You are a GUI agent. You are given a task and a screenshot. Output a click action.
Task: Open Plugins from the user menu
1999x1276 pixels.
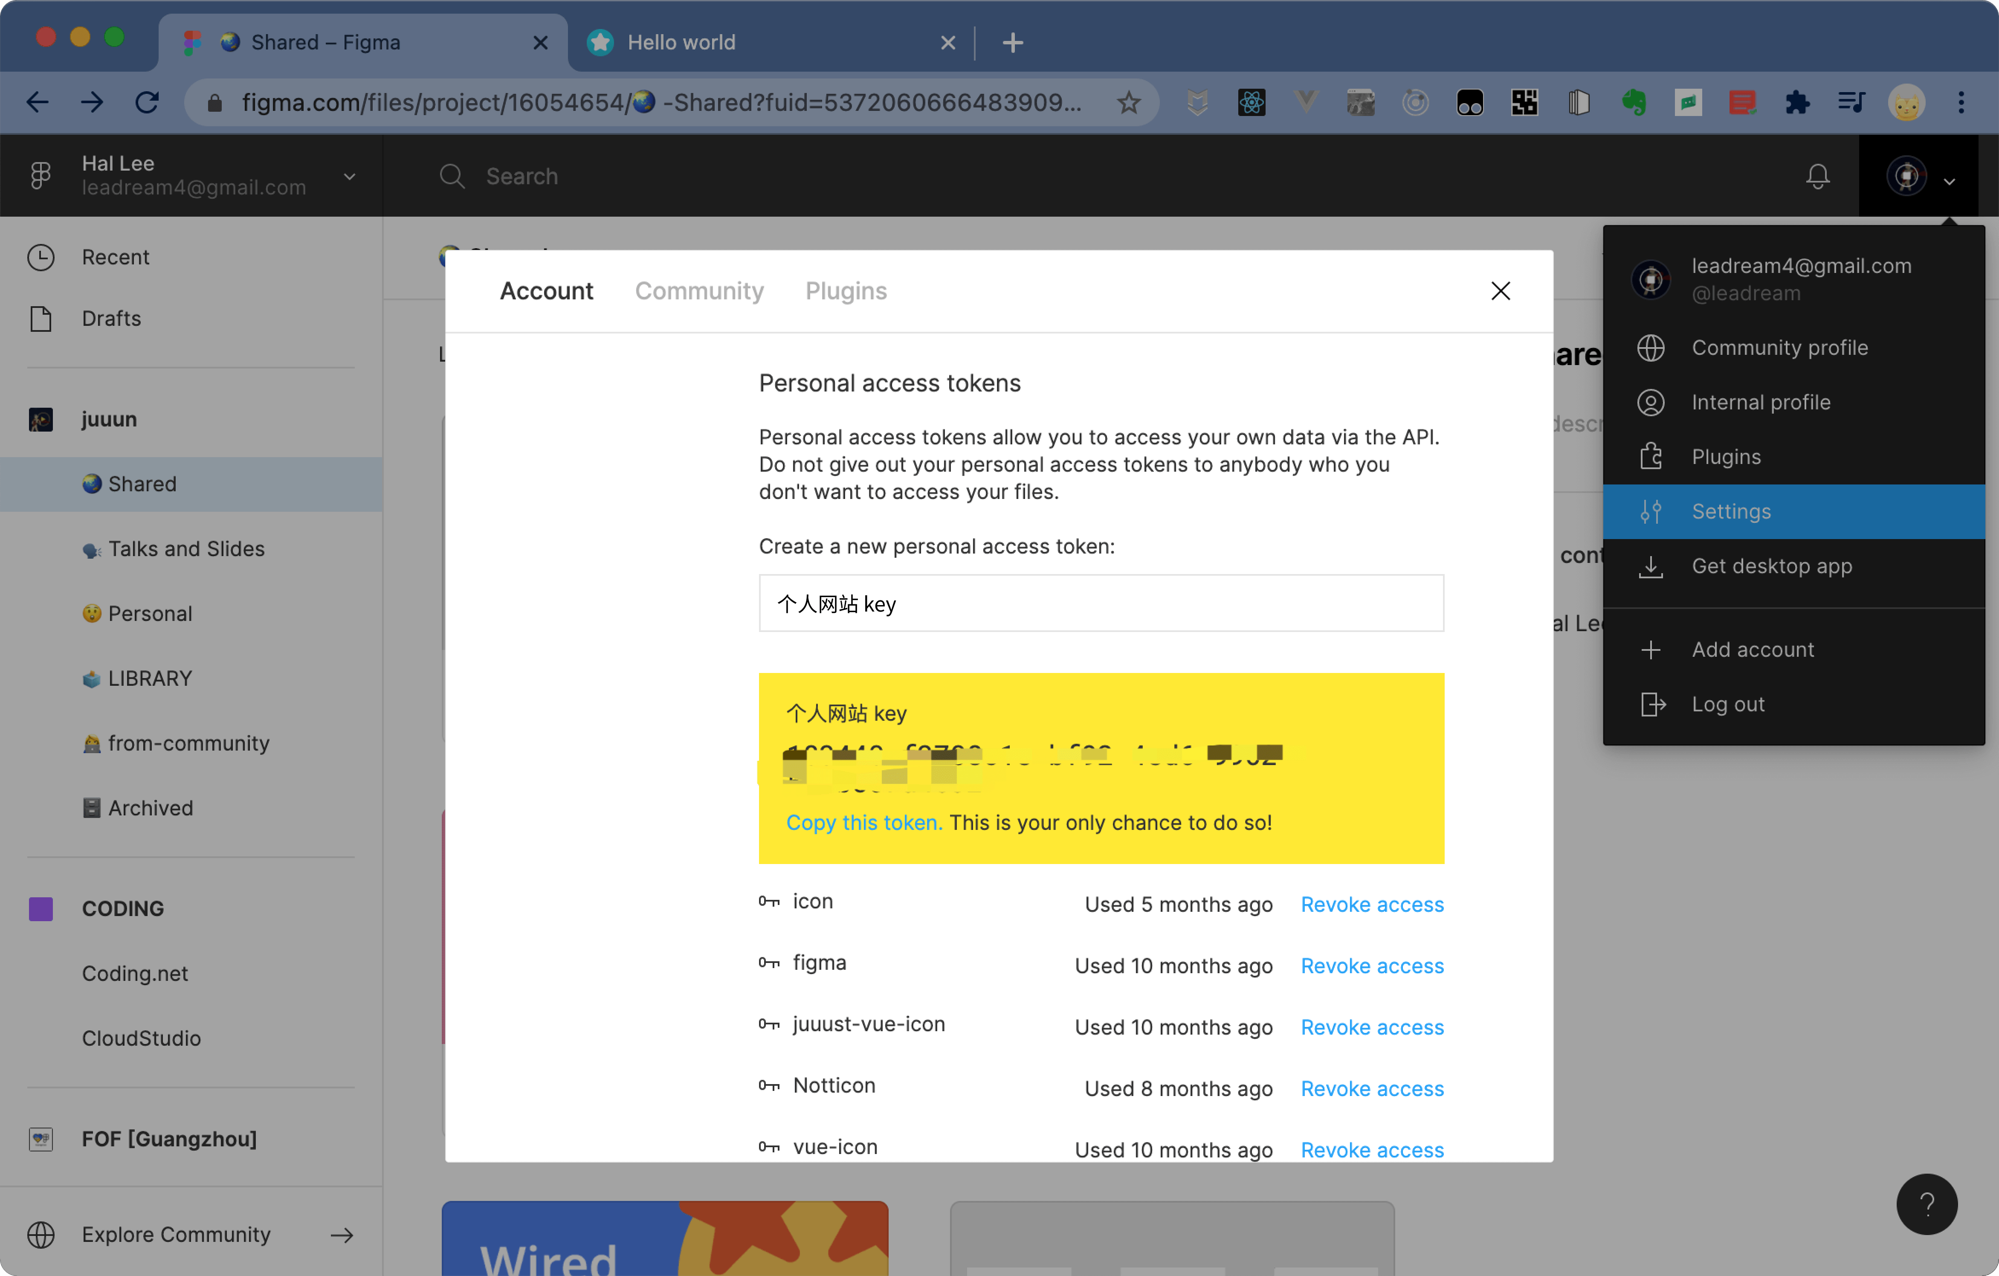tap(1794, 457)
